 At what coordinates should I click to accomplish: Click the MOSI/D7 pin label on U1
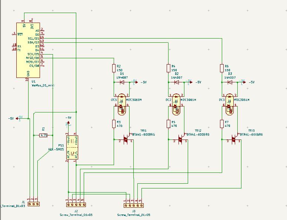point(33,62)
